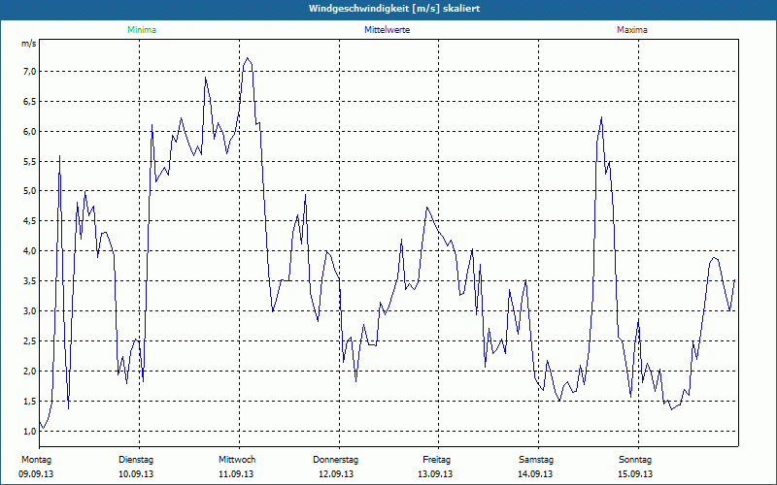Click the 4,0 y-axis value
The image size is (777, 485).
30,251
